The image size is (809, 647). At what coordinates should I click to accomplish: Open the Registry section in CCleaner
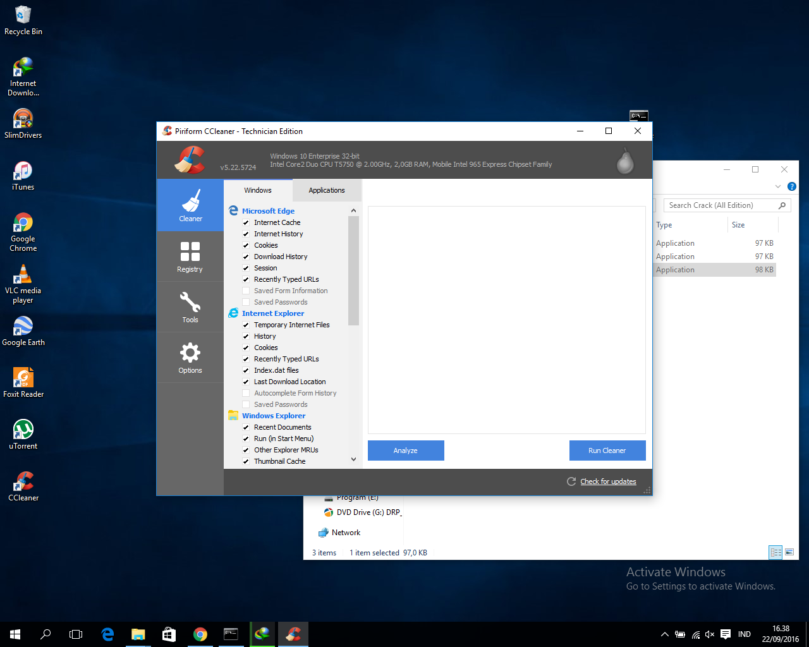(190, 257)
